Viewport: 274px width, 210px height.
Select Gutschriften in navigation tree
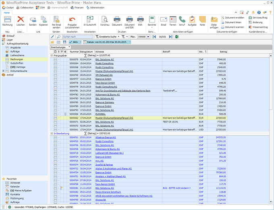17,63
